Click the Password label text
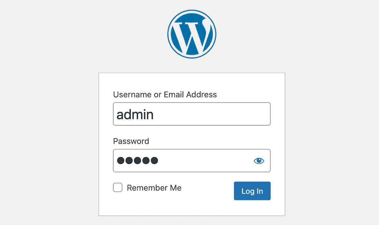Viewport: 379px width, 225px height. pos(131,141)
